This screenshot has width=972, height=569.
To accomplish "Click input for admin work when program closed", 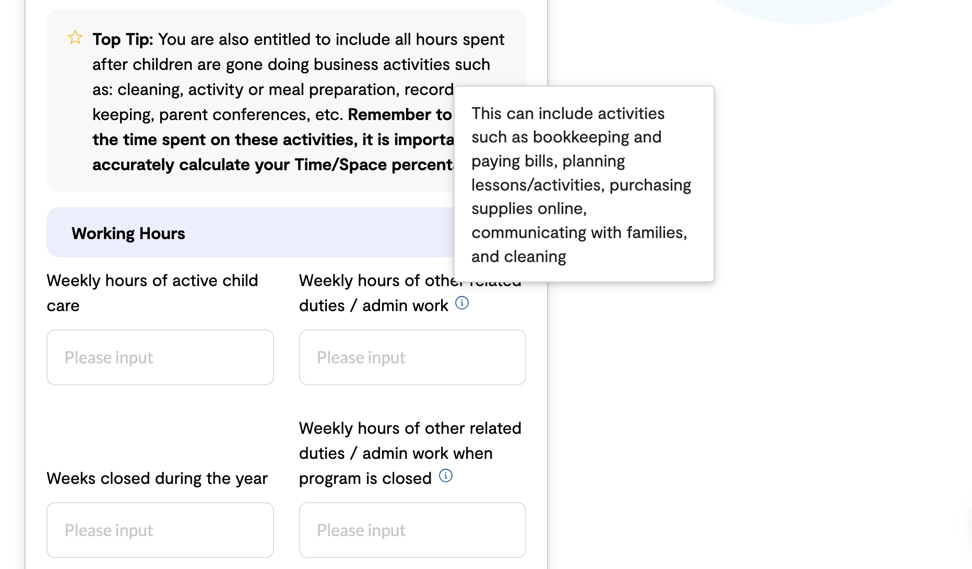I will 412,530.
